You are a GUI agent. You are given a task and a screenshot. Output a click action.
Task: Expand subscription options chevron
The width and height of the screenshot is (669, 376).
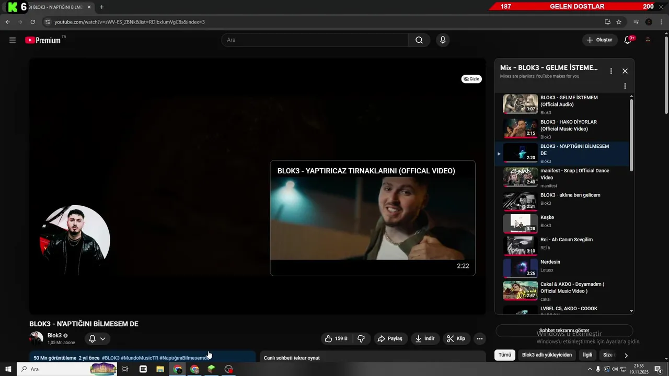click(x=103, y=339)
